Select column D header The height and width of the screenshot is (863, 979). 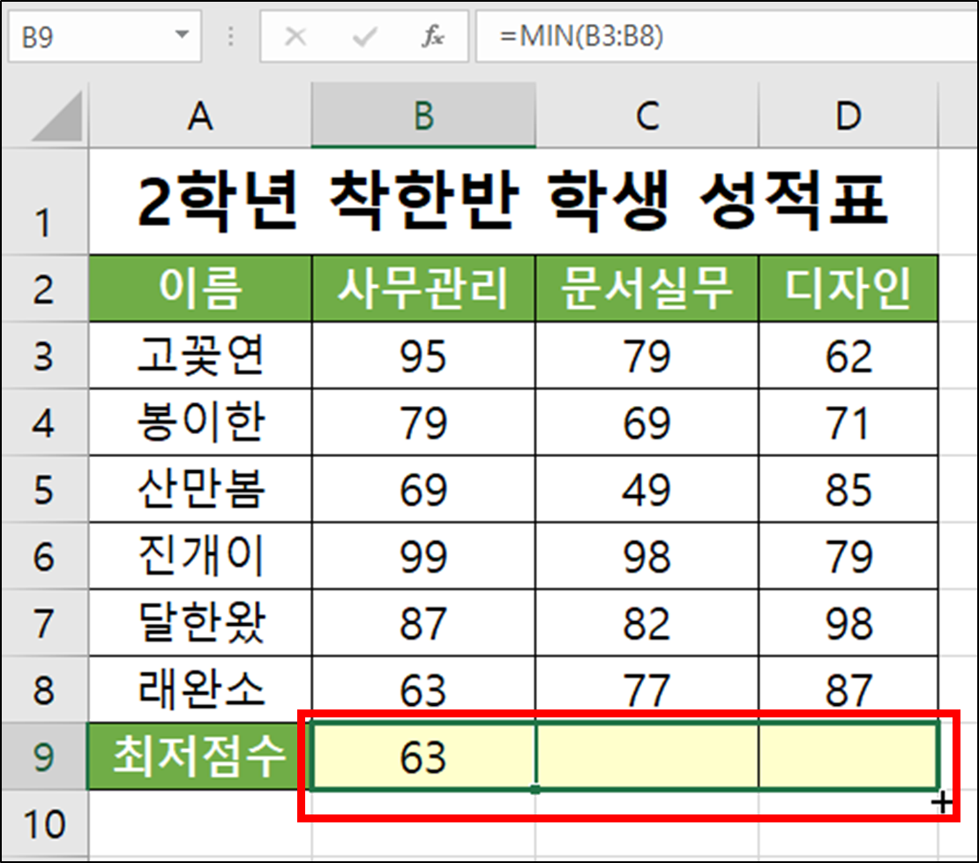pyautogui.click(x=848, y=116)
